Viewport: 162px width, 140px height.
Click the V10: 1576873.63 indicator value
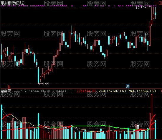pyautogui.click(x=112, y=91)
